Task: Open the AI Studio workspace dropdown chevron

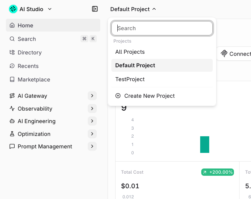Action: click(50, 9)
